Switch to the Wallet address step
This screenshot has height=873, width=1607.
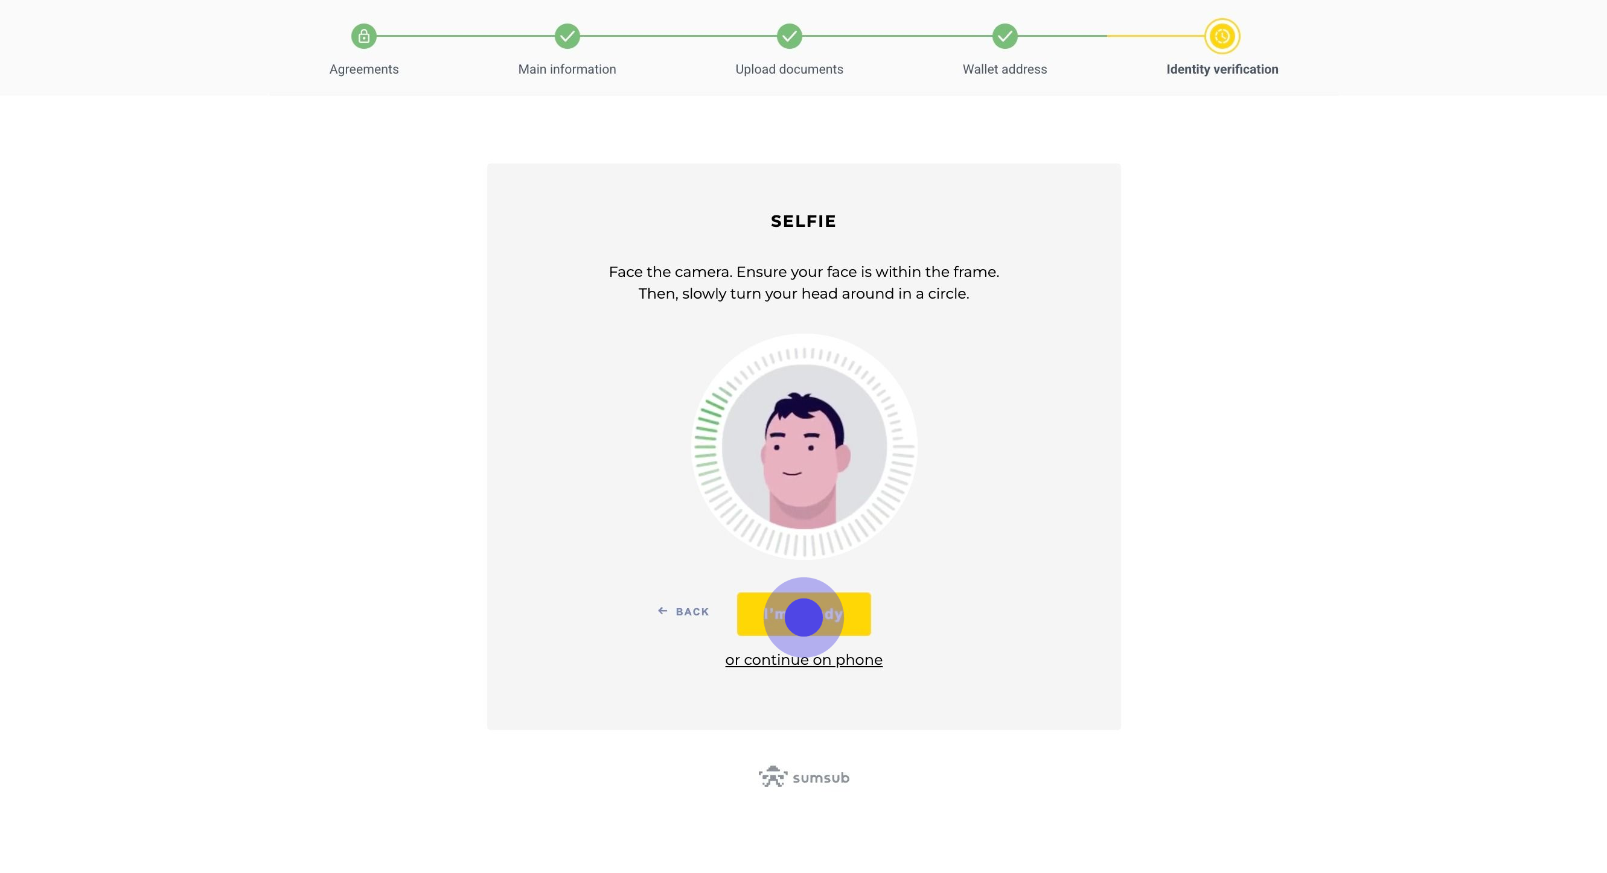(1005, 69)
